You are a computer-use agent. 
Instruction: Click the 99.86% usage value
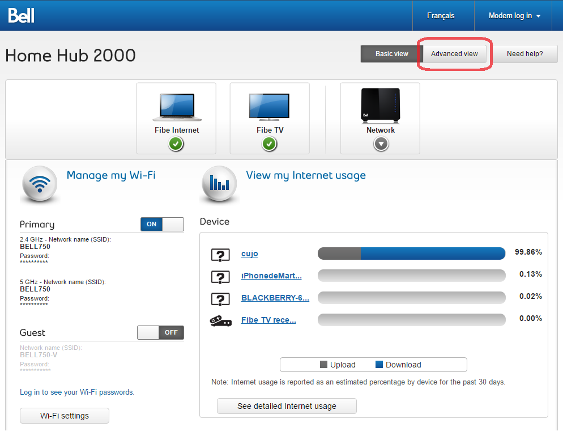click(x=528, y=252)
